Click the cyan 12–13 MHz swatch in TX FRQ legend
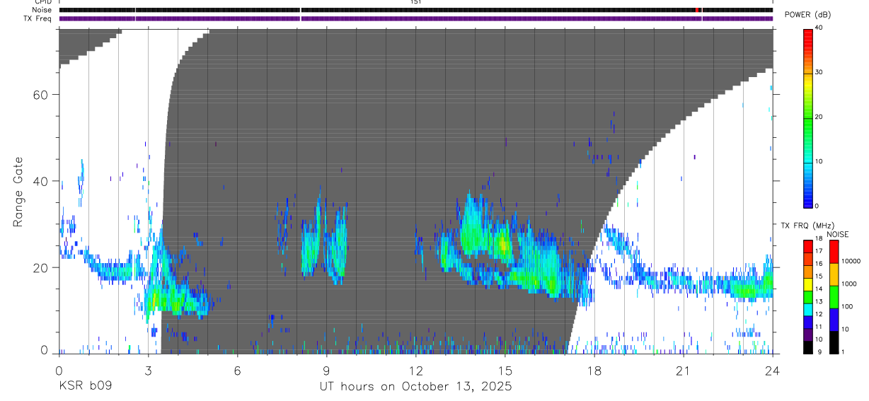869x401 pixels. click(x=807, y=309)
